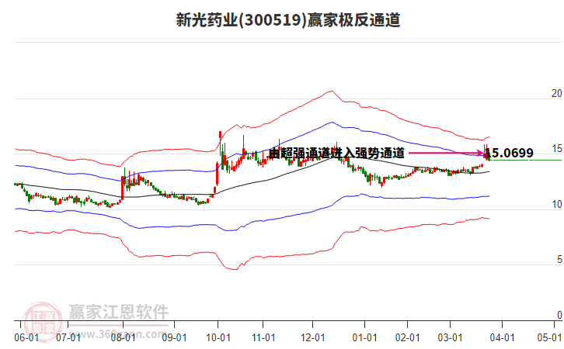The image size is (564, 349).
Task: Click the annotation 由超强通道进入强势通道
Action: pyautogui.click(x=337, y=154)
